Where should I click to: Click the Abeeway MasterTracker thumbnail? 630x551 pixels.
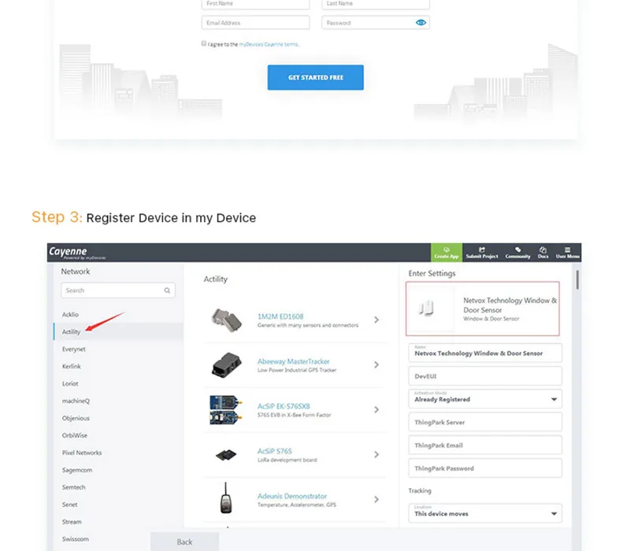226,364
